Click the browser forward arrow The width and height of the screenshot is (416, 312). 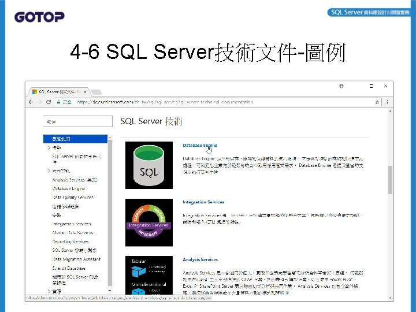40,102
